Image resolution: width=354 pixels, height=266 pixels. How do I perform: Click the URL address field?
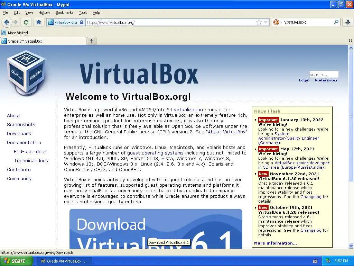click(171, 23)
